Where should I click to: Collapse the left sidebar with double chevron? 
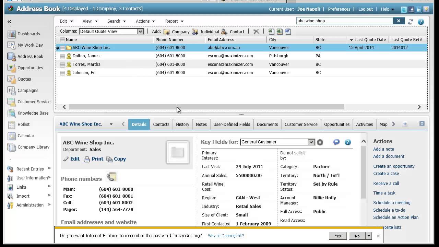tap(9, 22)
